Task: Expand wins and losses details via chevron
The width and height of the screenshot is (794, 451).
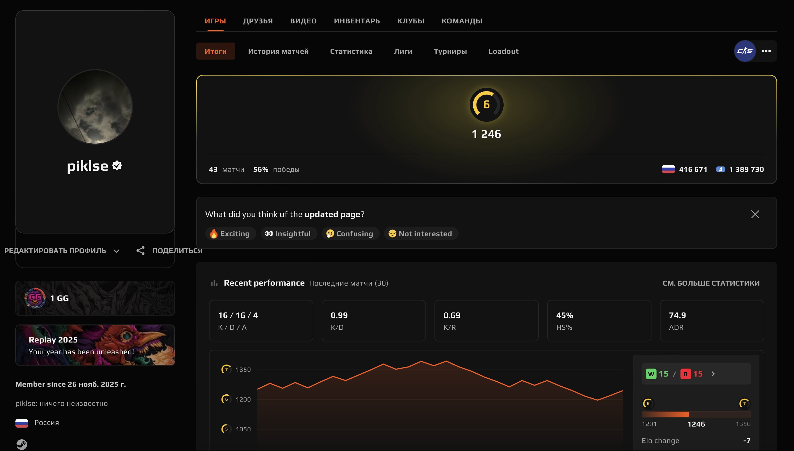Action: pos(714,374)
